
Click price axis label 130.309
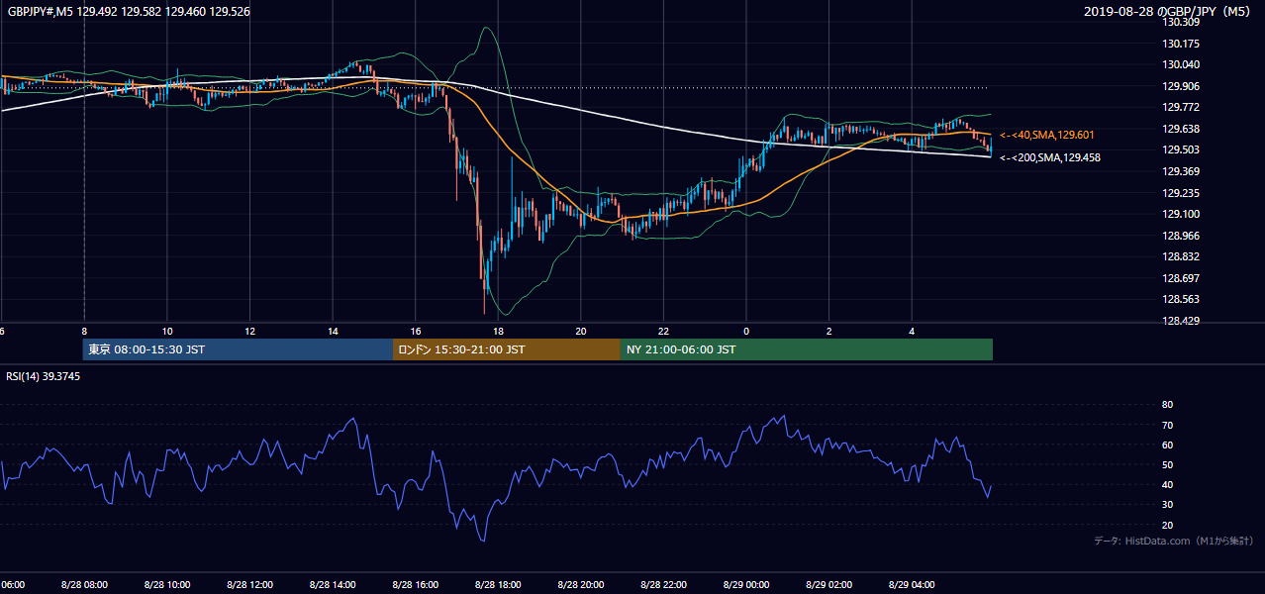pyautogui.click(x=1183, y=22)
